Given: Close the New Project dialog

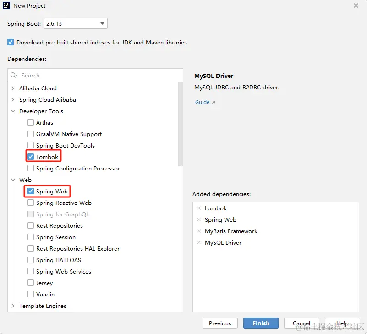Looking at the screenshot, I should pos(356,5).
